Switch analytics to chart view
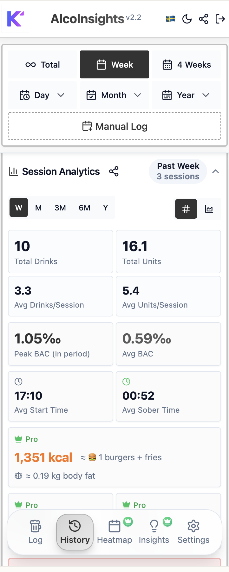The height and width of the screenshot is (572, 229). point(209,209)
